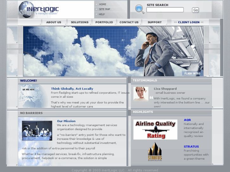Click the Stratus logo icon
The image size is (230, 172).
pyautogui.click(x=155, y=152)
